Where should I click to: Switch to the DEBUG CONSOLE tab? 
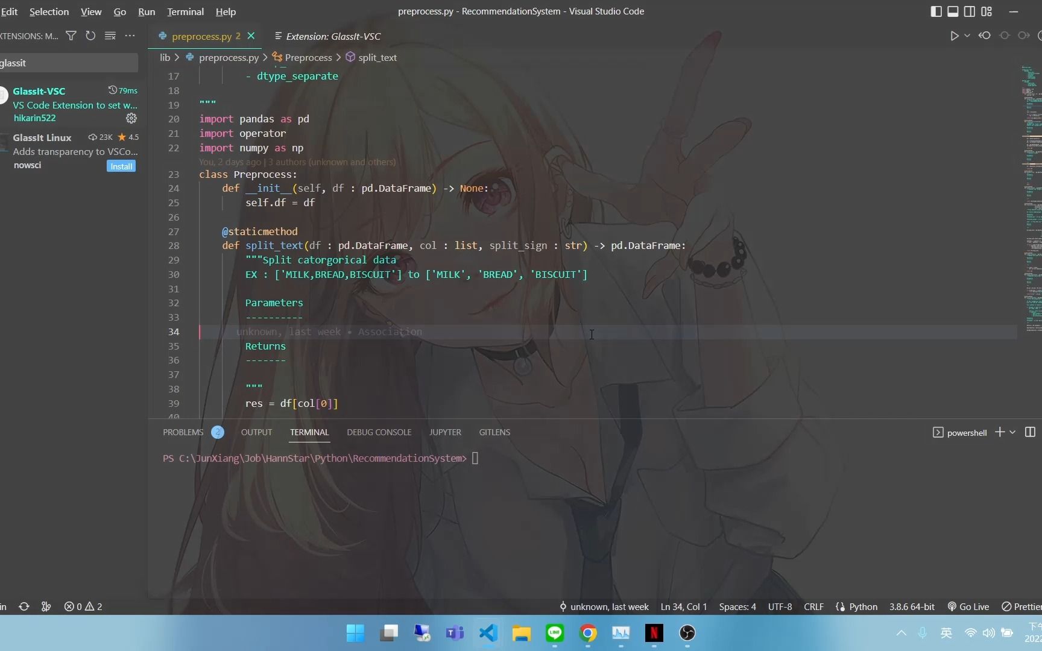click(379, 432)
